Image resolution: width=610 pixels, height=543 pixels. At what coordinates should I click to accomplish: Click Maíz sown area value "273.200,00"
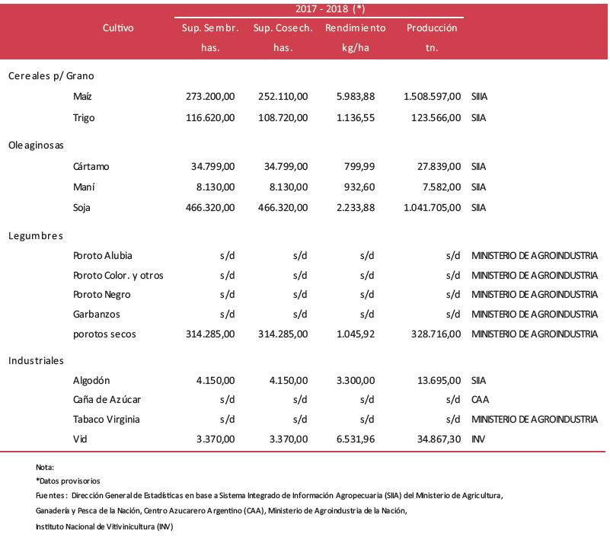[x=210, y=97]
